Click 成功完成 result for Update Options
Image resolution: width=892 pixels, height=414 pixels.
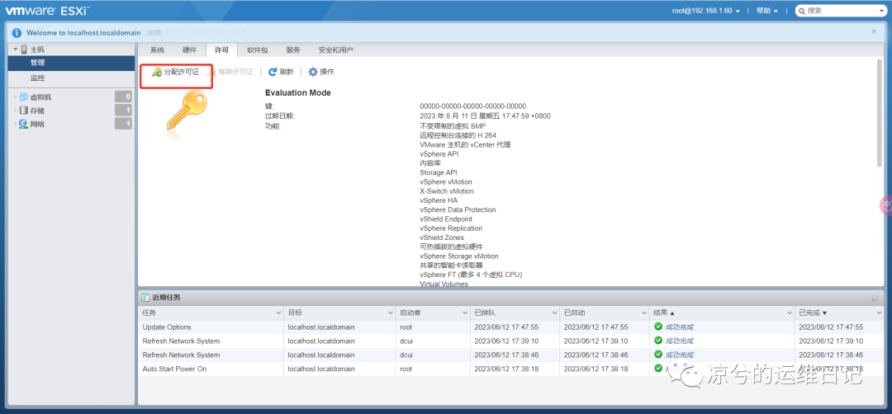tap(679, 327)
